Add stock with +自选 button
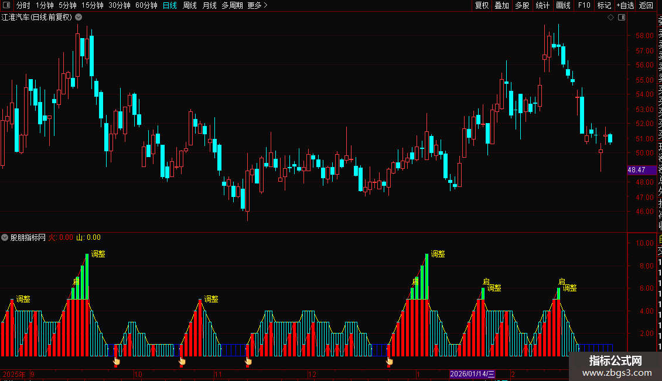This screenshot has height=381, width=662. coord(625,5)
